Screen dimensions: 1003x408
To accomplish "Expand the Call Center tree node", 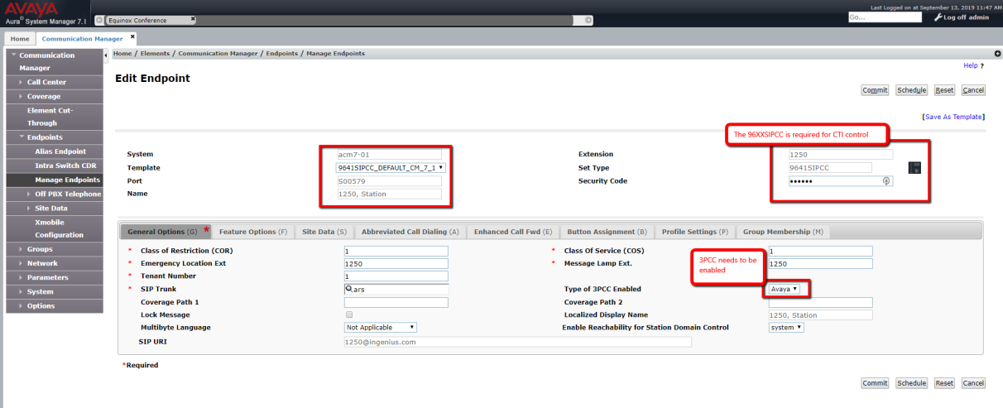I will [x=21, y=83].
